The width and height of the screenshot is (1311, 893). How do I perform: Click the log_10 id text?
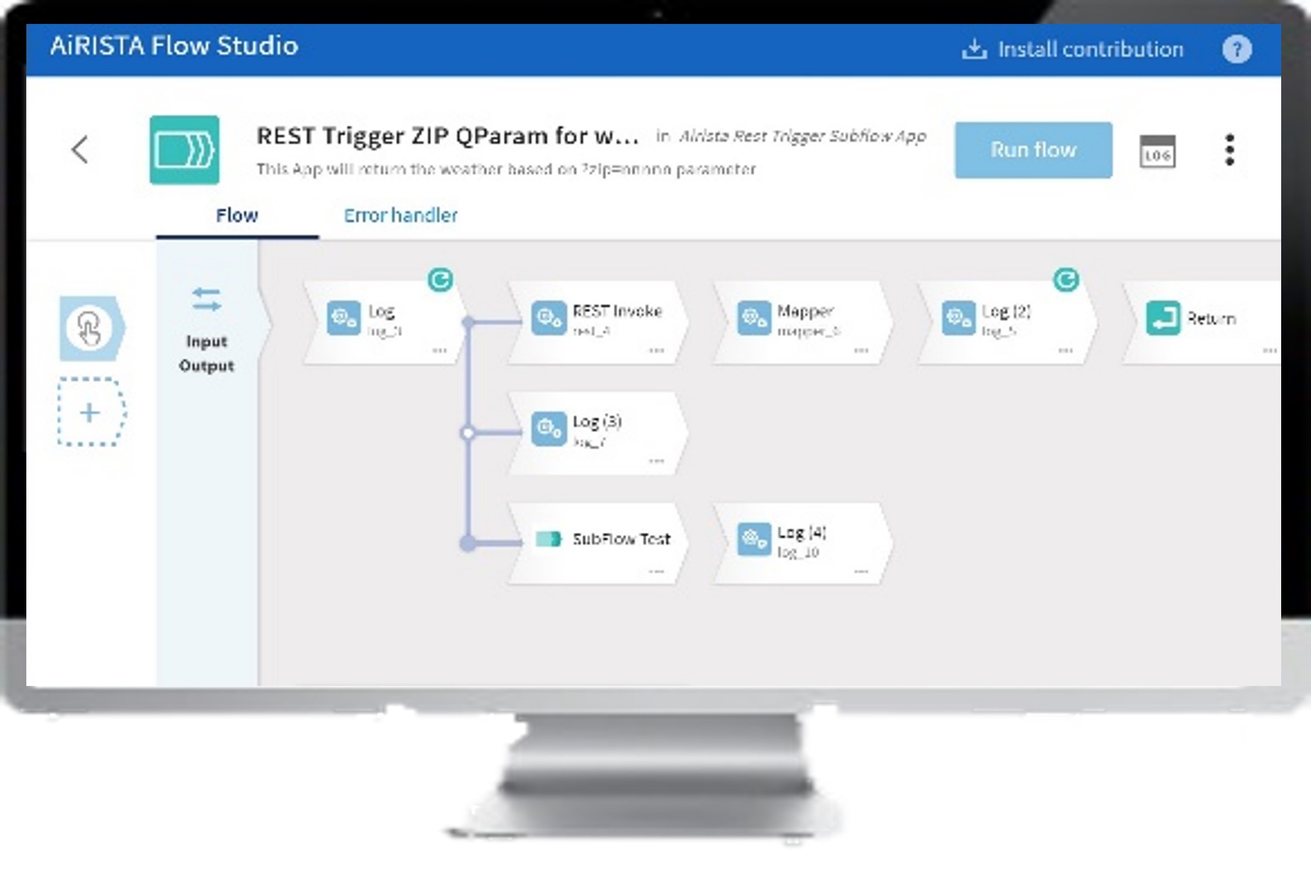[798, 552]
